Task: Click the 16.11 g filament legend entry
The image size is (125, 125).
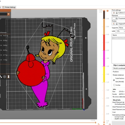Action: coord(4,36)
